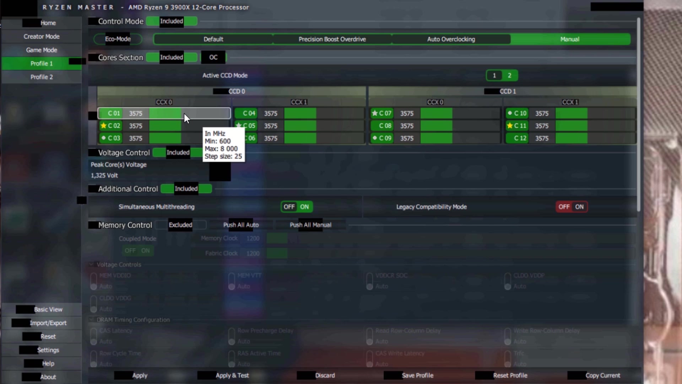Toggle Voltage Control Included switch
The height and width of the screenshot is (384, 682).
[178, 153]
